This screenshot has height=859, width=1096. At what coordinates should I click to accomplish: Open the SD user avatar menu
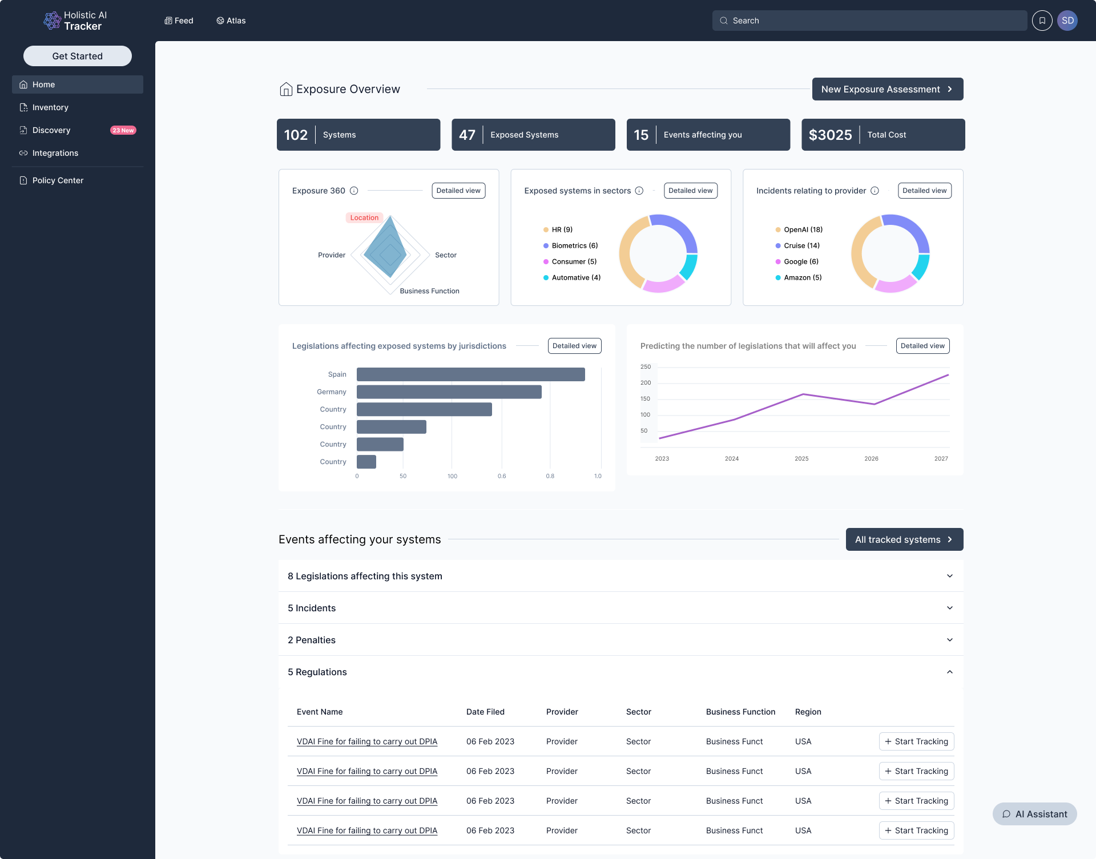coord(1067,21)
